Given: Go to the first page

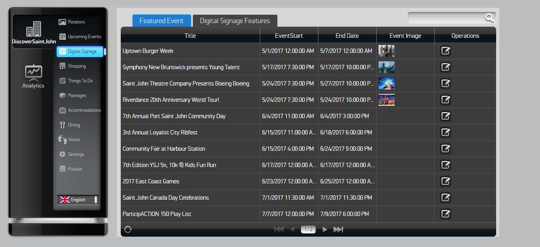Looking at the screenshot, I should point(279,229).
